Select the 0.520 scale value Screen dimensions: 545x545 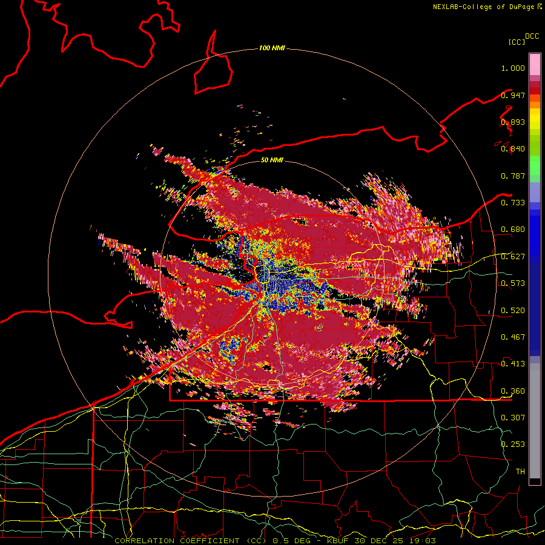point(513,310)
